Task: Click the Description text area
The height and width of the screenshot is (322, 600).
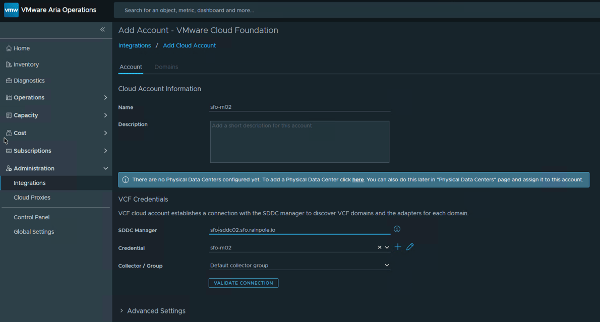Action: click(299, 142)
